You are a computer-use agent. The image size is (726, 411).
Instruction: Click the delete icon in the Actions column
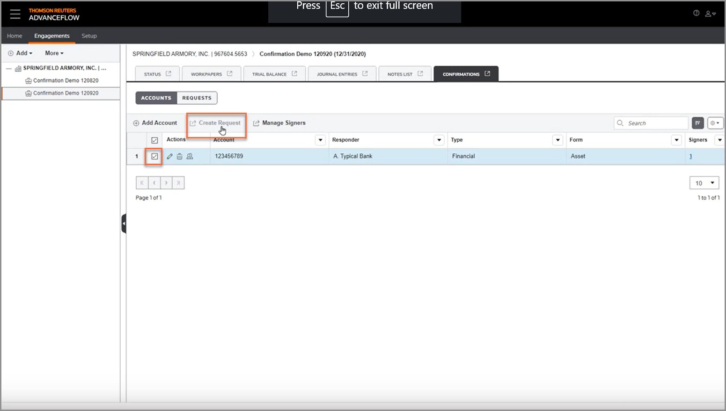point(180,156)
